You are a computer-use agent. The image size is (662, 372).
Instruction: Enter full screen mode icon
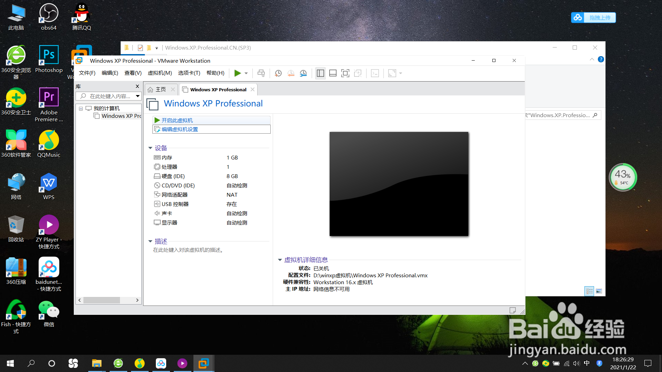345,73
